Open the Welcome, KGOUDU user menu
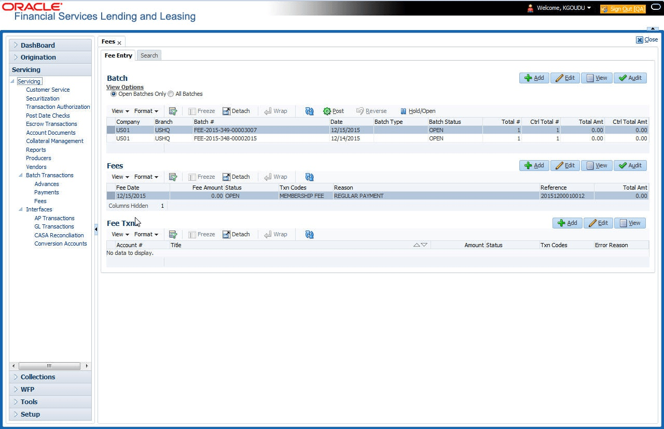664x429 pixels. coord(565,8)
